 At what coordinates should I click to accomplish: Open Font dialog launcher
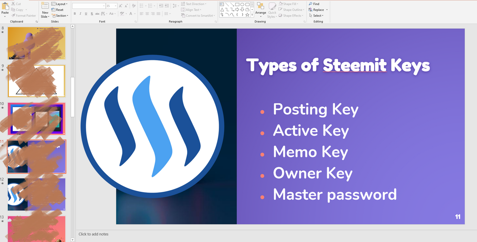pos(135,22)
